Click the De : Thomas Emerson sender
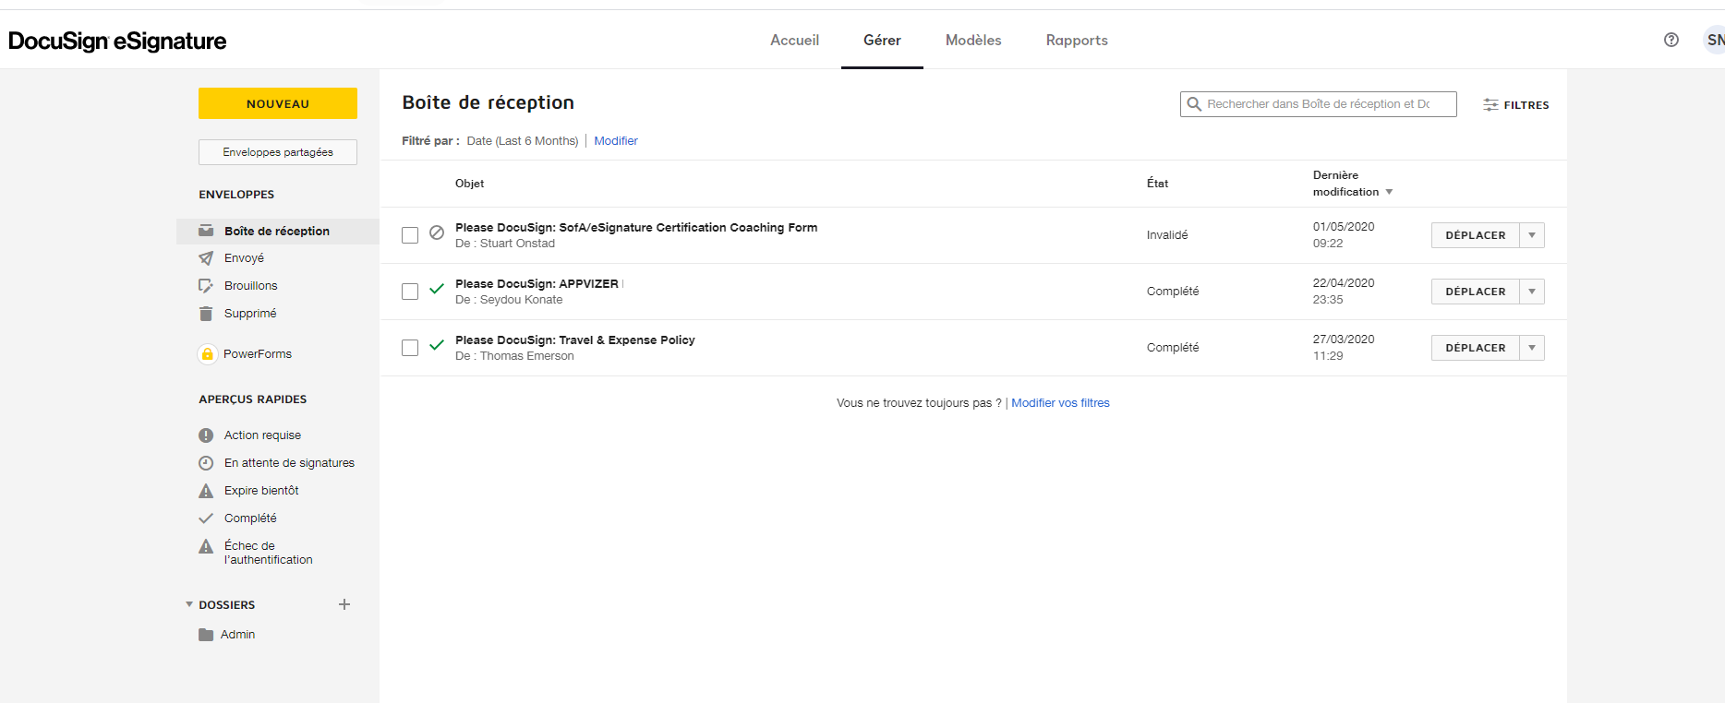Screen dimensions: 1725x703 514,356
